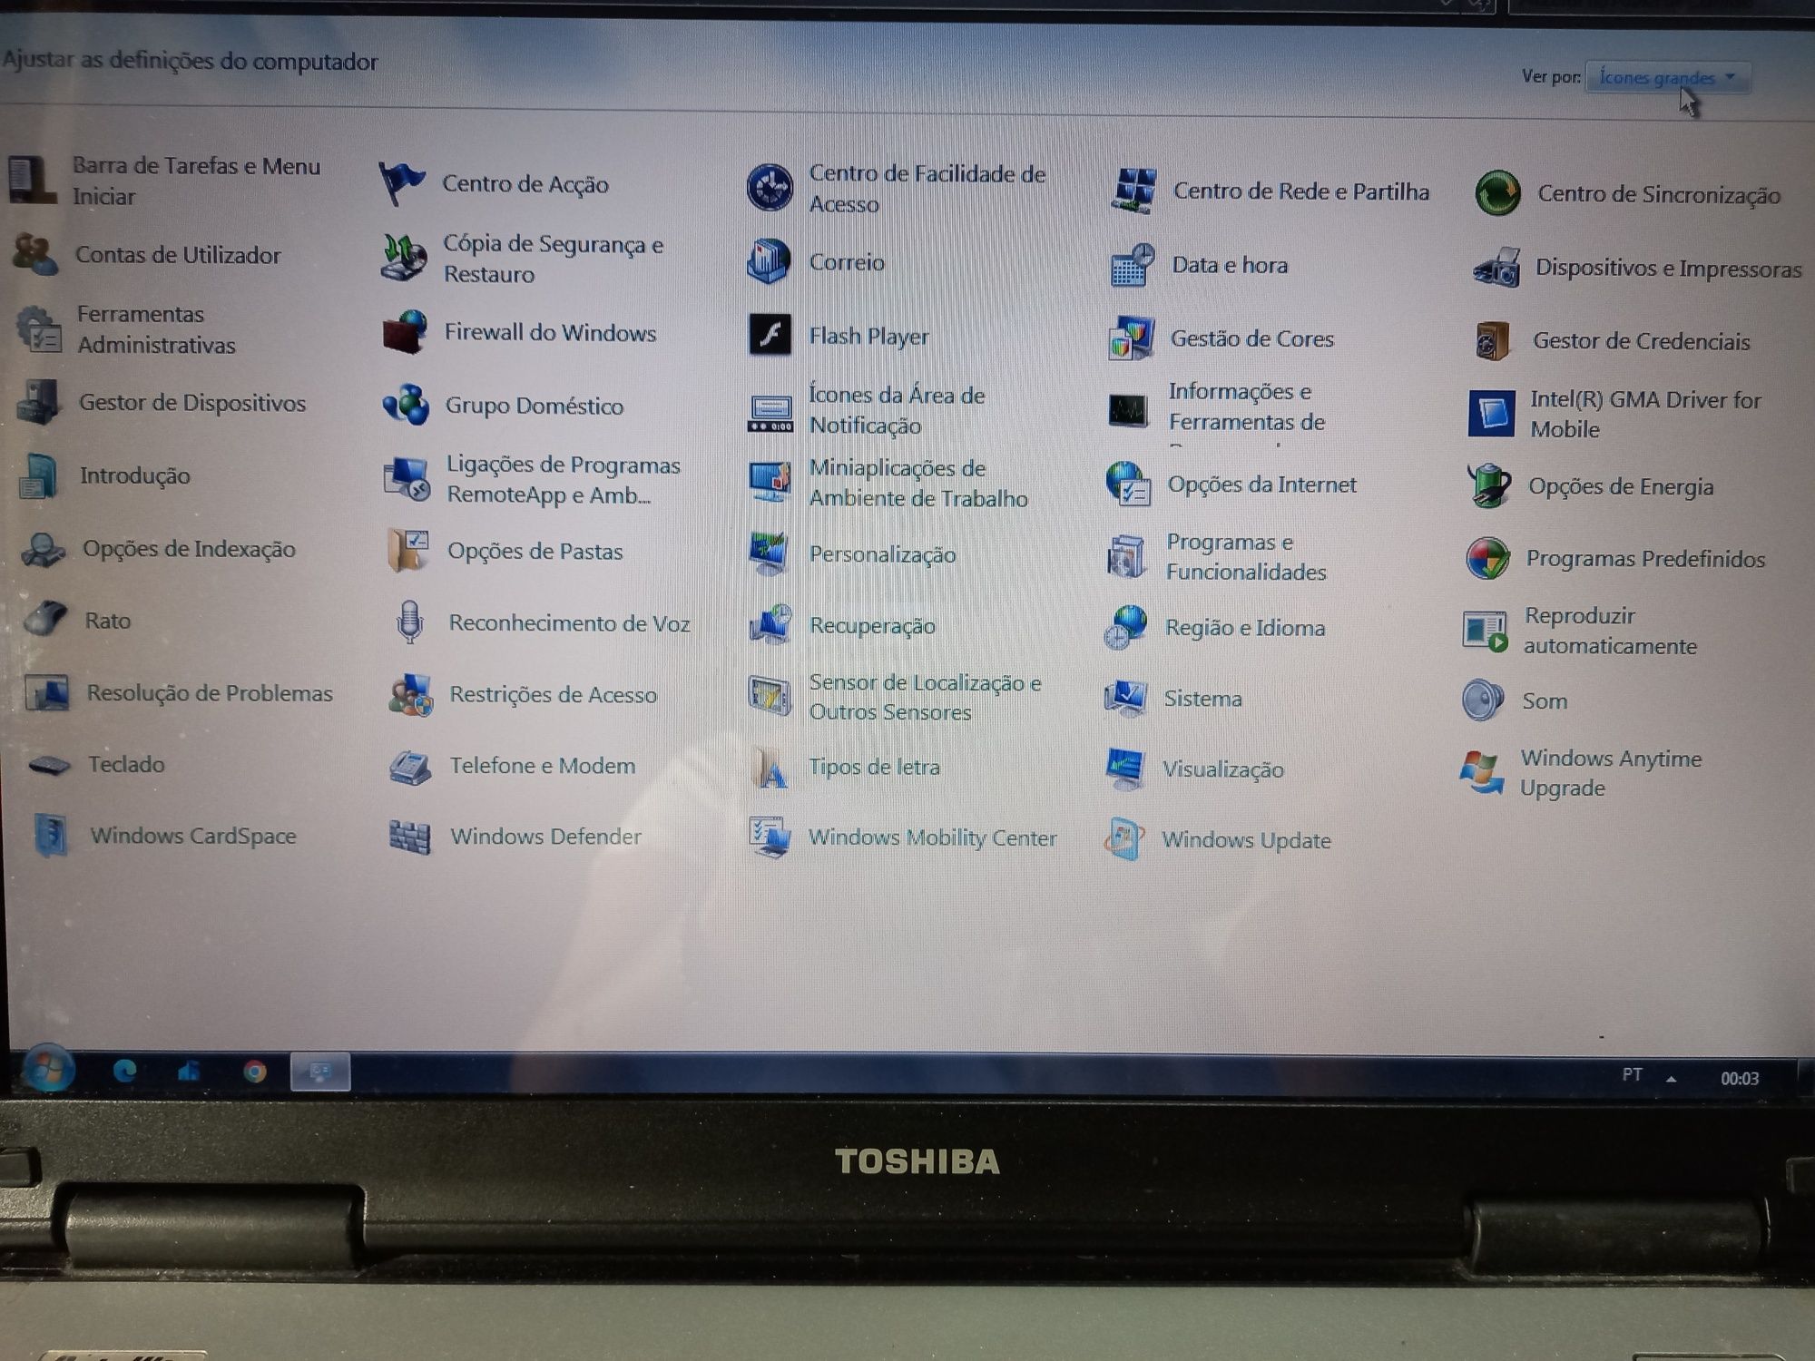The width and height of the screenshot is (1815, 1361).
Task: Click the Barra de Tarefas e Menu Iniciar link
Action: pyautogui.click(x=196, y=181)
